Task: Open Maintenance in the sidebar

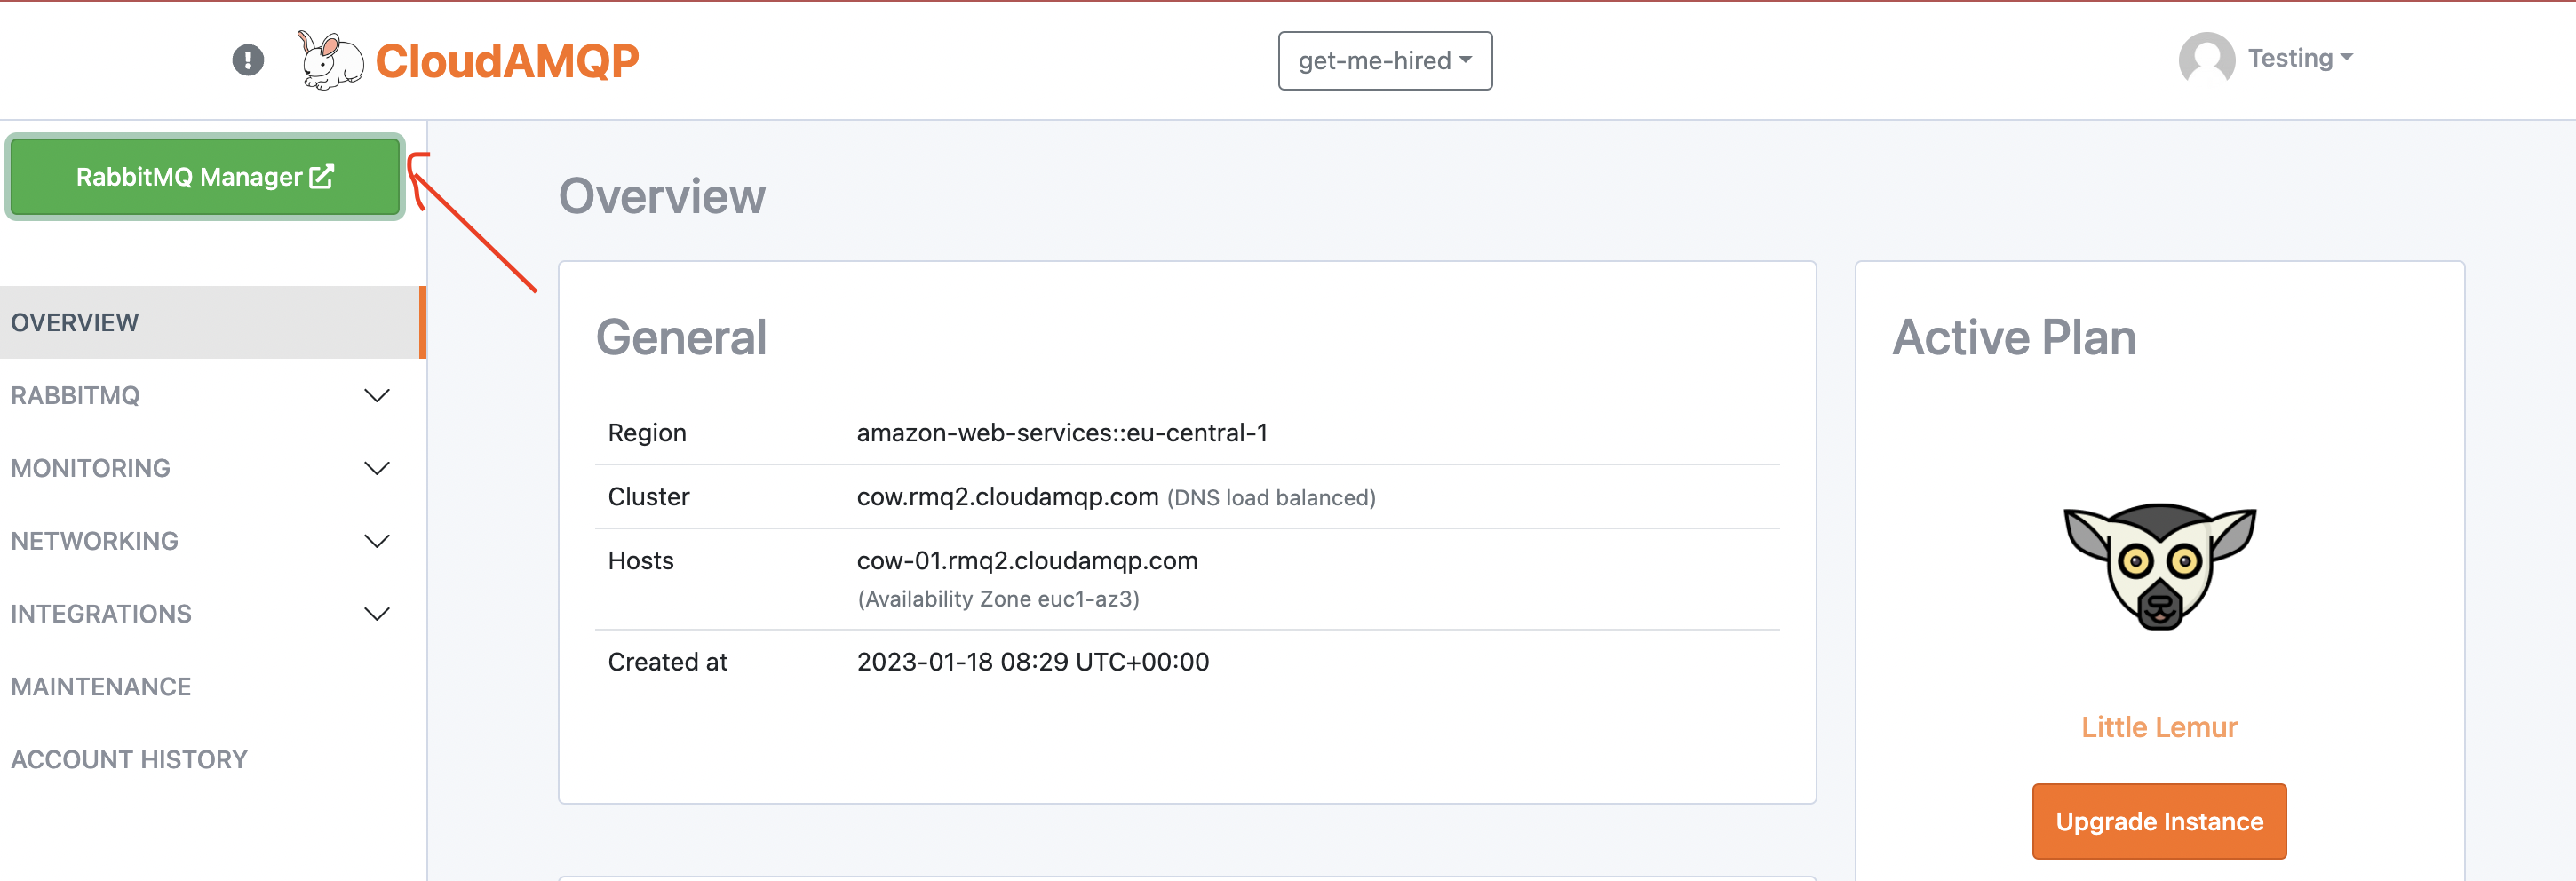Action: click(101, 687)
